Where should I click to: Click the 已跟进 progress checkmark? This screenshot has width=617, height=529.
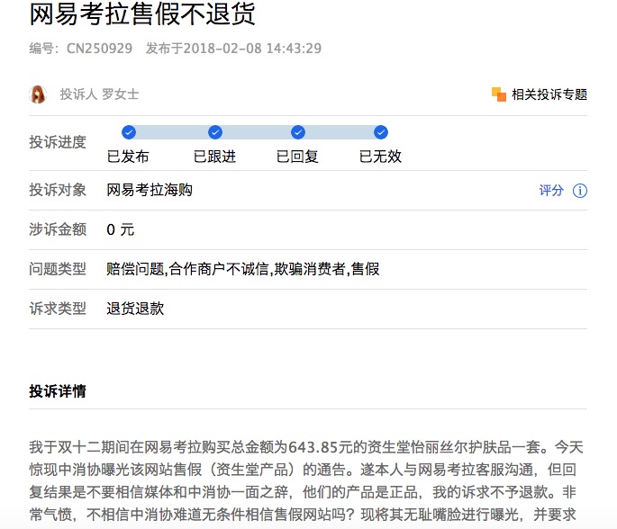tap(215, 132)
